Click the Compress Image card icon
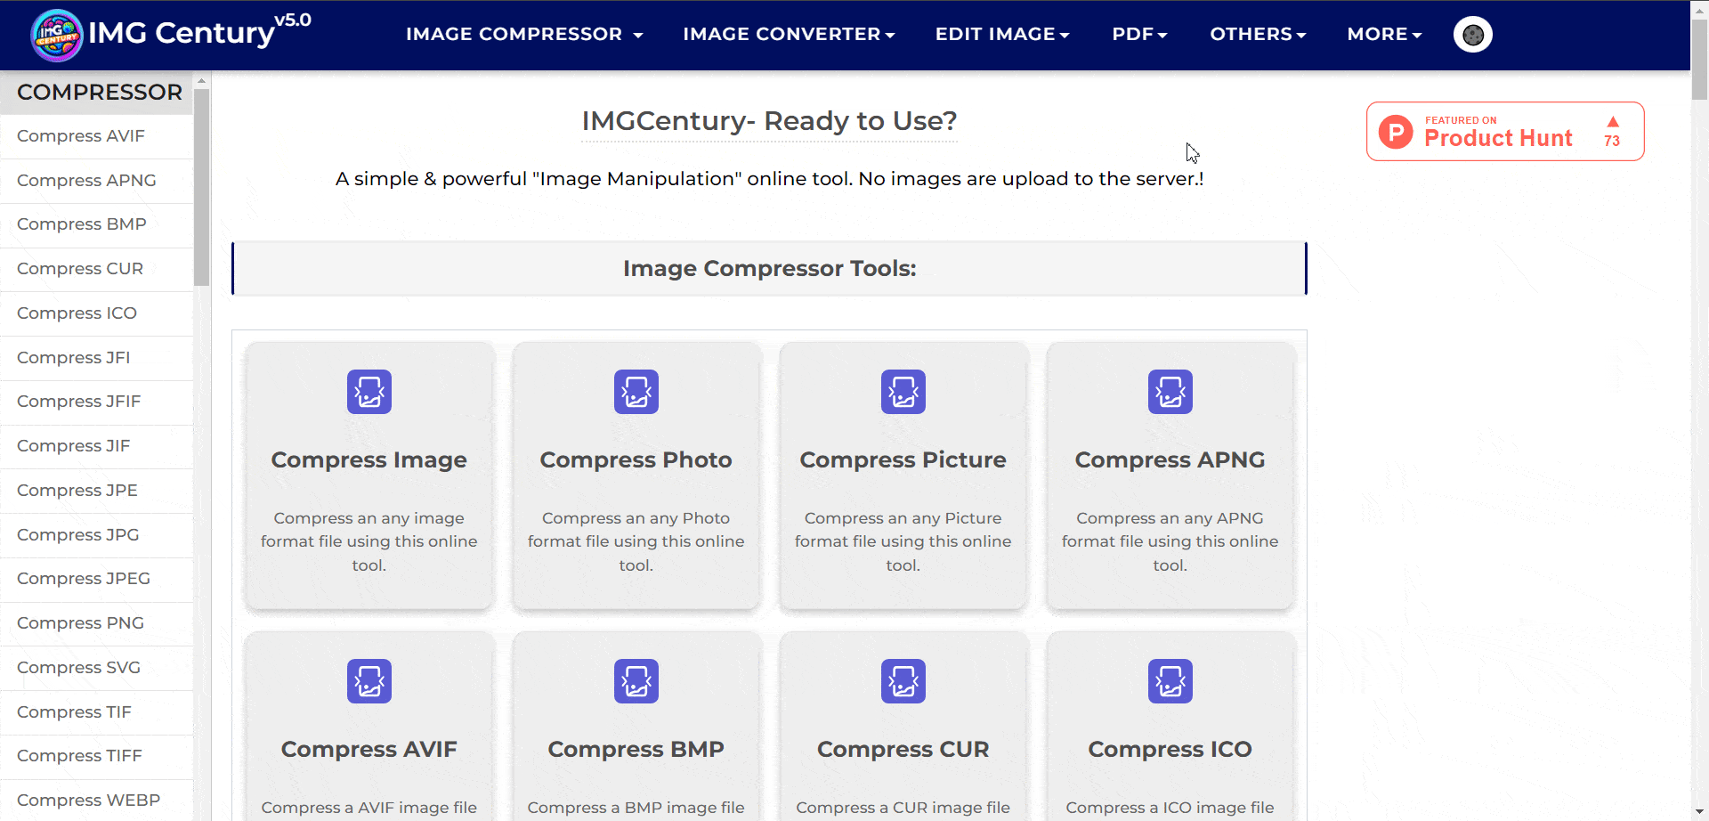Image resolution: width=1709 pixels, height=821 pixels. (x=369, y=392)
